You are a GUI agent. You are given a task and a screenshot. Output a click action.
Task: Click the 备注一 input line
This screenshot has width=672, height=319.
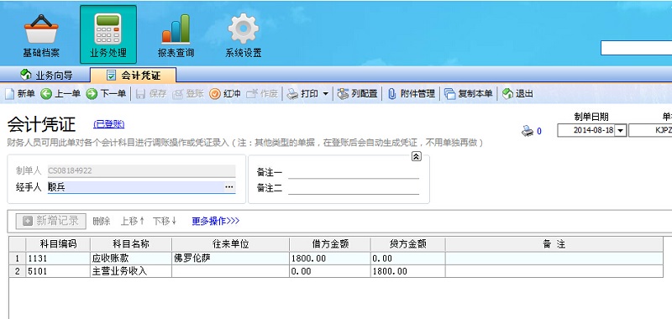coord(354,173)
